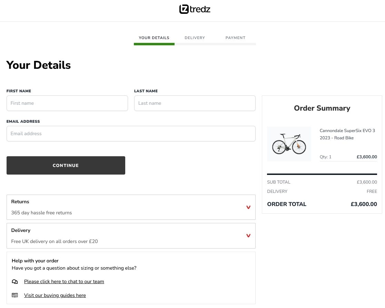Click the Free UK delivery over £20 text
The height and width of the screenshot is (308, 385).
(x=55, y=241)
